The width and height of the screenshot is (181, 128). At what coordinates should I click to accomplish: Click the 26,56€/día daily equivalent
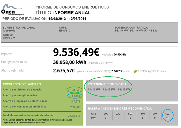point(120,55)
